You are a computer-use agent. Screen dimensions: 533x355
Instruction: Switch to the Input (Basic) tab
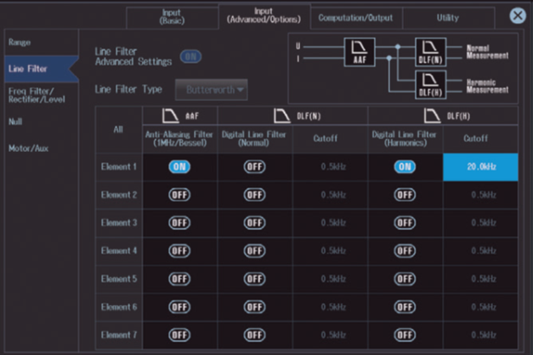(172, 17)
